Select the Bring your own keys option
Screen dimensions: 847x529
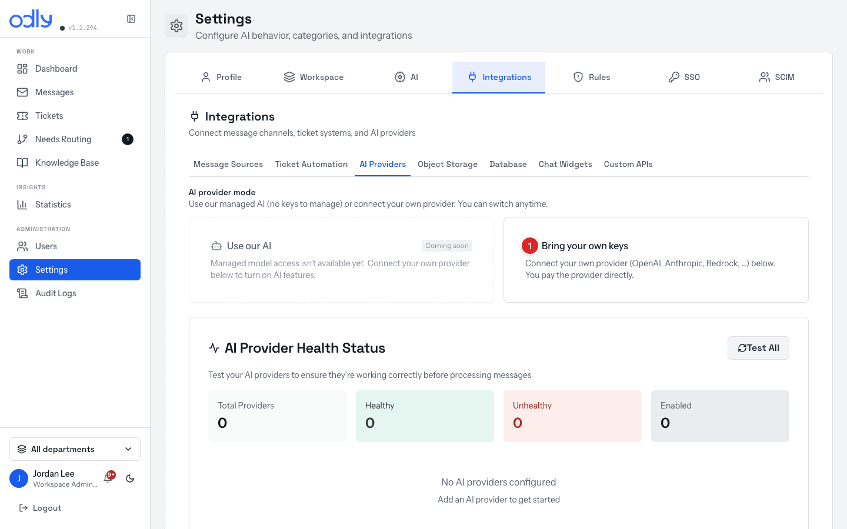(656, 260)
